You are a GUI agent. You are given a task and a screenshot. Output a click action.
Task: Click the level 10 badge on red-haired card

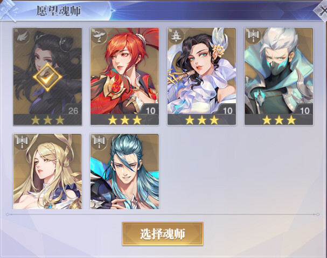click(x=150, y=111)
